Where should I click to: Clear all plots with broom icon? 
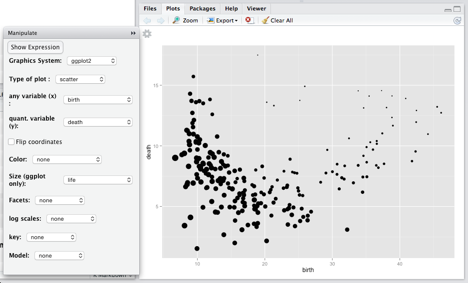click(277, 20)
